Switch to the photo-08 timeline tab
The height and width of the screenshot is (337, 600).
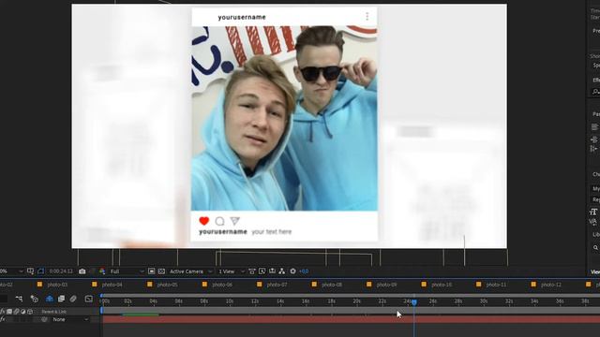click(x=332, y=285)
